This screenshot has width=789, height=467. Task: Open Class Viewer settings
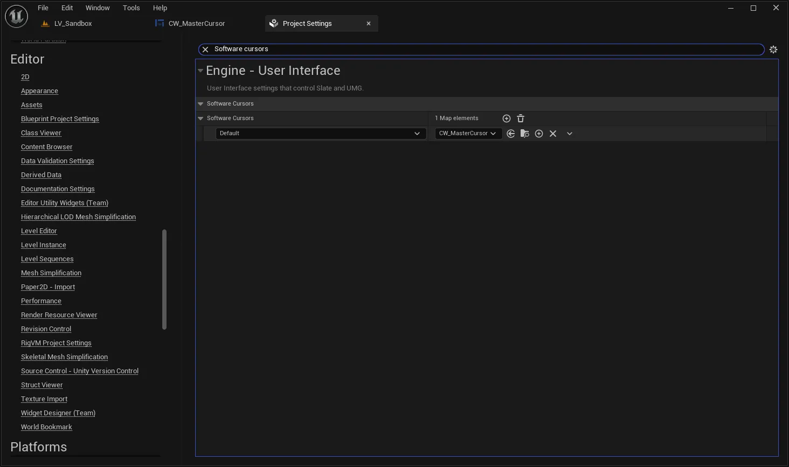(41, 133)
